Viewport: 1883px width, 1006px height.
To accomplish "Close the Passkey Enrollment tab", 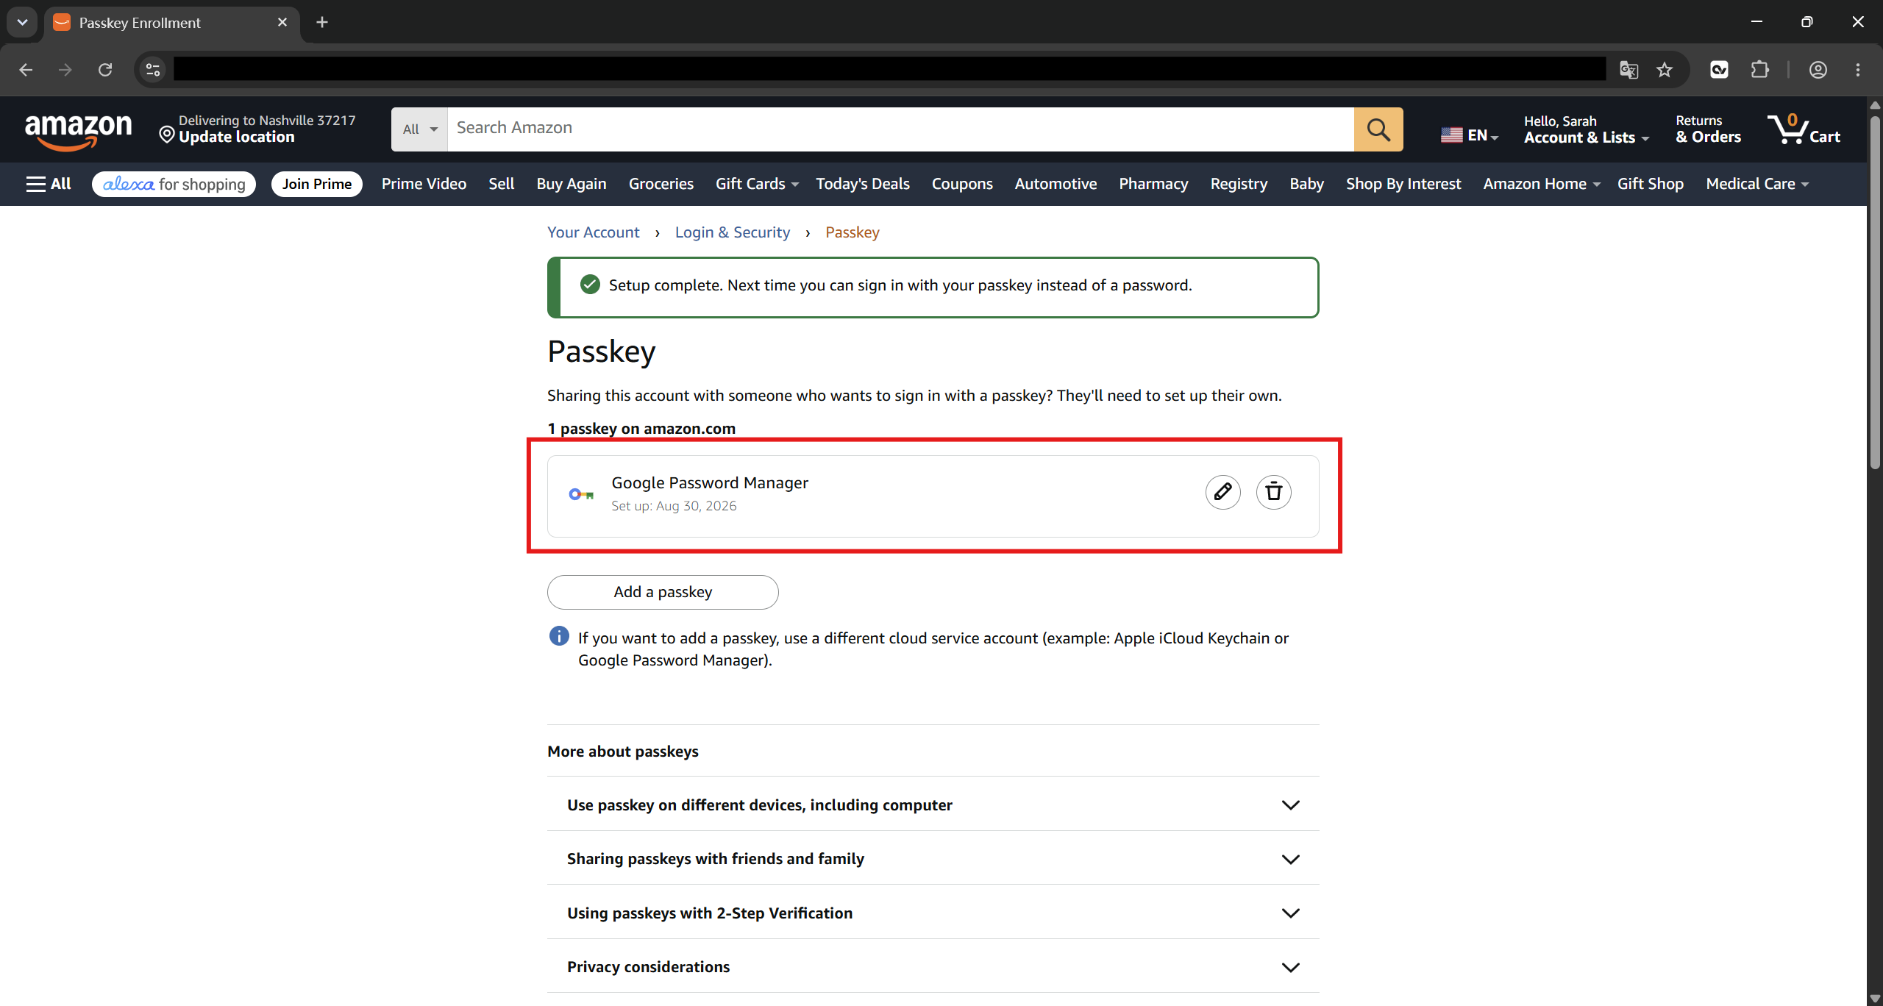I will pos(282,22).
